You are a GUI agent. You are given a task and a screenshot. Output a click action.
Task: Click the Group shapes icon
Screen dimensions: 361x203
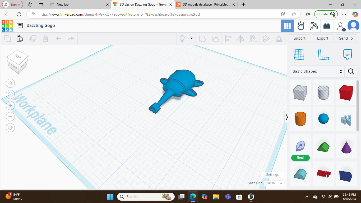click(202, 39)
